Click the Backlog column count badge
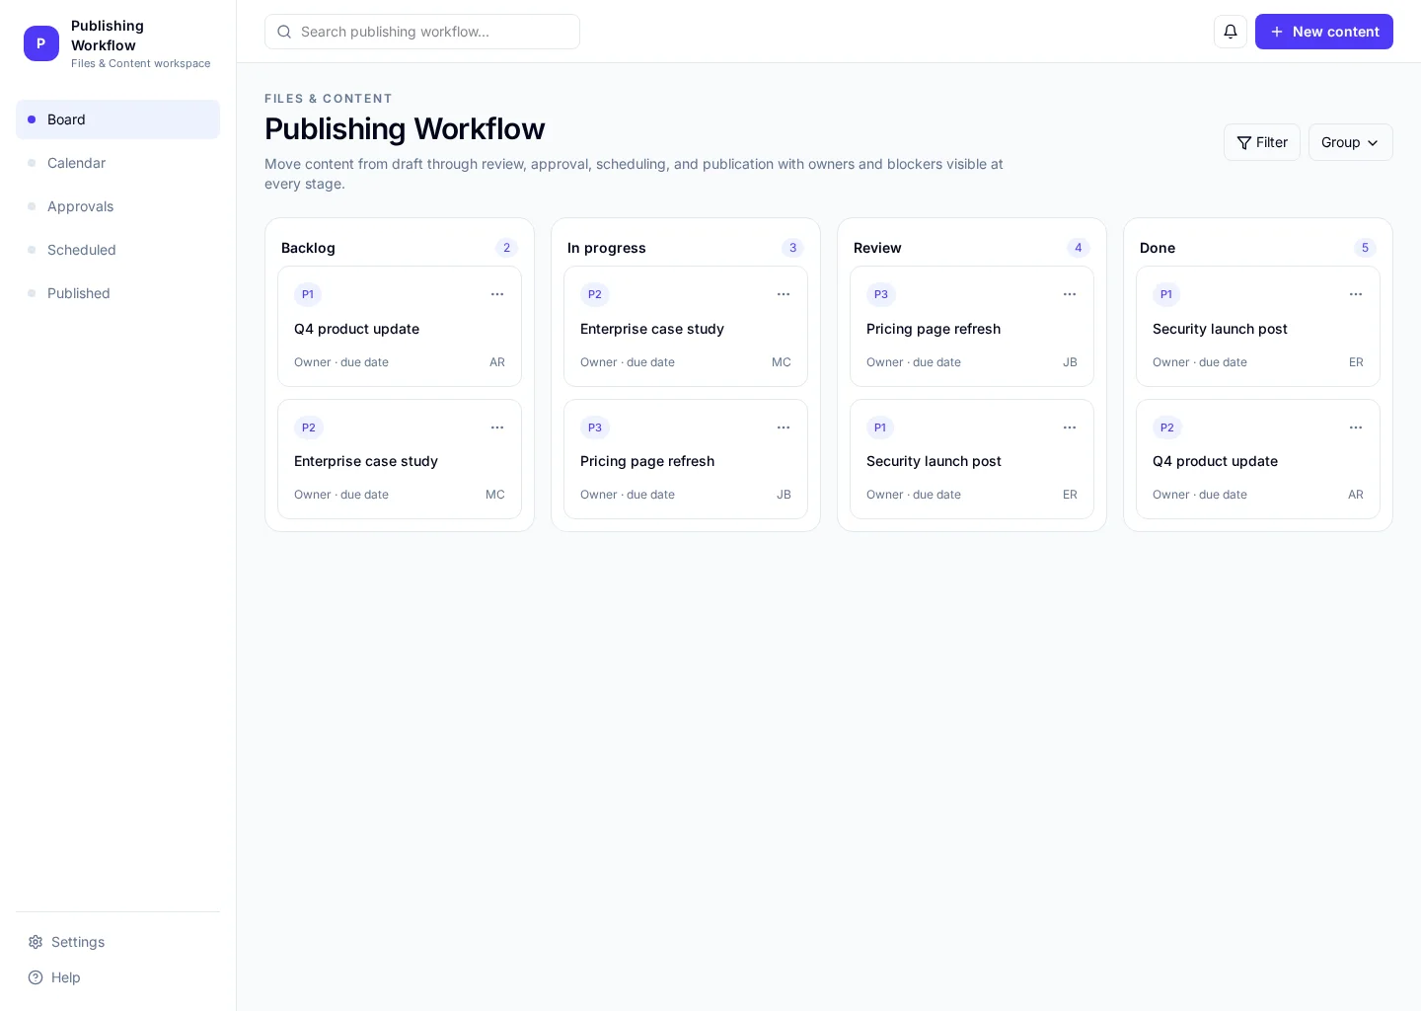The height and width of the screenshot is (1011, 1421). tap(506, 248)
